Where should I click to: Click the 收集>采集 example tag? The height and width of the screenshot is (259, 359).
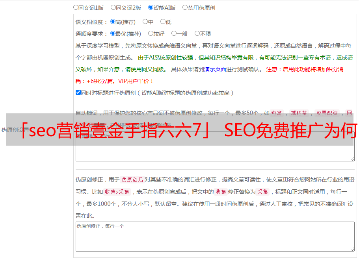(x=117, y=192)
